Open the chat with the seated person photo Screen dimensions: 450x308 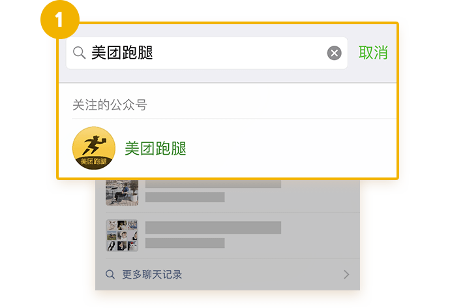pos(122,192)
